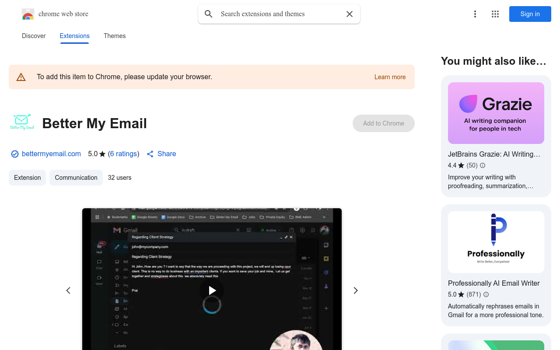
Task: Click info icon beside Professionally rating (871)
Action: coord(486,294)
